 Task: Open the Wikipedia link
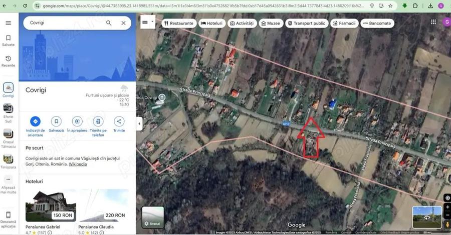pyautogui.click(x=78, y=164)
